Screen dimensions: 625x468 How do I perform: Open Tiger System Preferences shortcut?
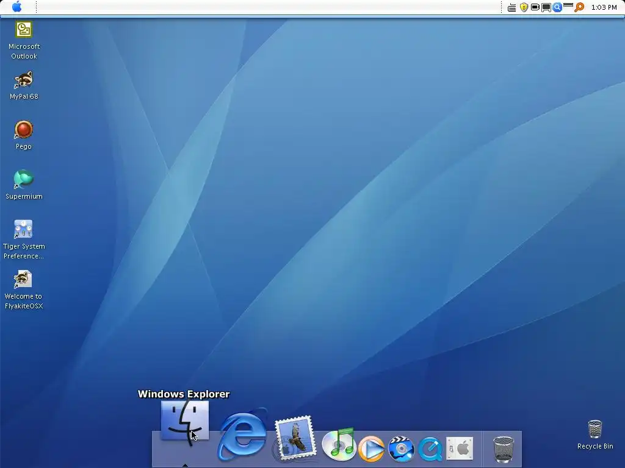point(23,230)
